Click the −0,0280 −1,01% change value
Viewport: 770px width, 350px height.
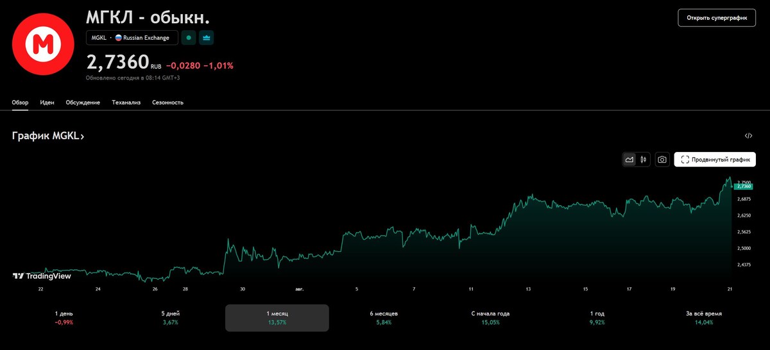coord(200,65)
